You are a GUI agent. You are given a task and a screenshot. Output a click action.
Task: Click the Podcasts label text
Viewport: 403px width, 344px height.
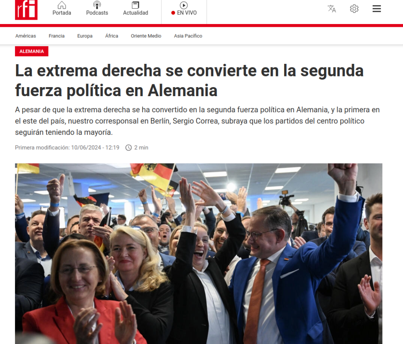point(97,13)
